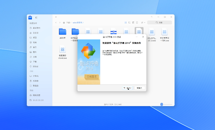Image resolution: width=215 pixels, height=130 pixels.
Task: Close the 金山打字通 2016 installer dialog
Action: (x=143, y=37)
